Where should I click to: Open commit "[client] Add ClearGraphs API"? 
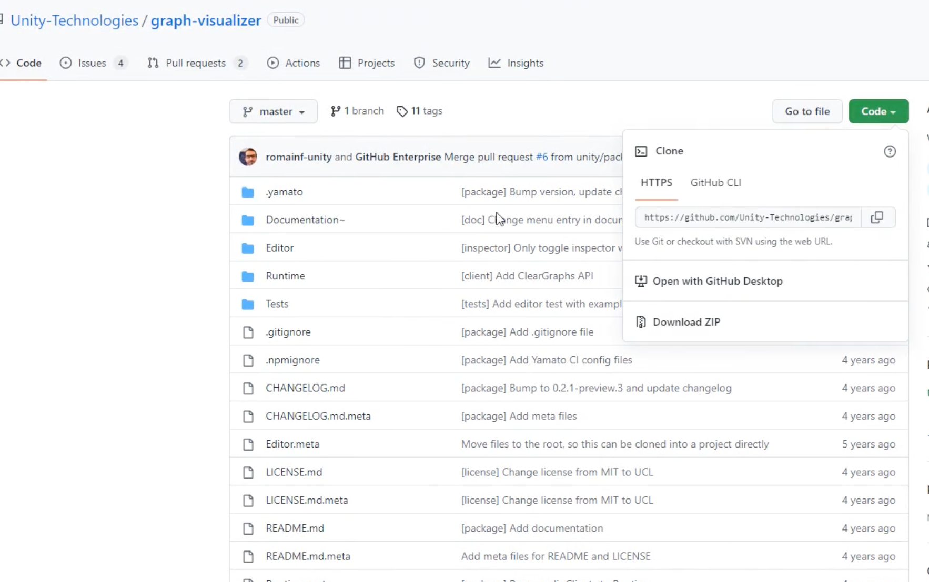[x=527, y=276]
